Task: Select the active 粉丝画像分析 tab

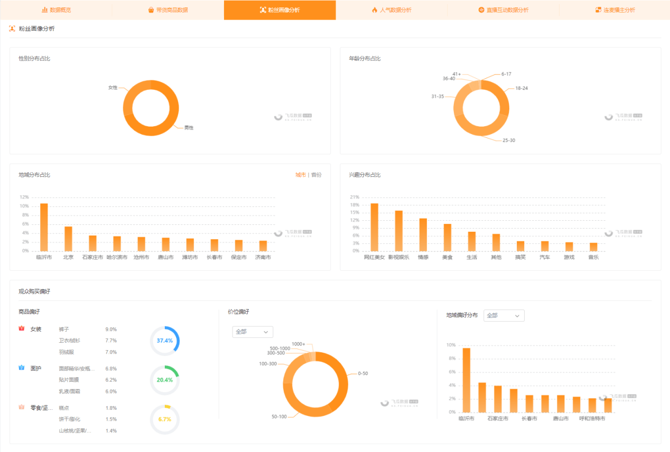Action: pos(280,10)
